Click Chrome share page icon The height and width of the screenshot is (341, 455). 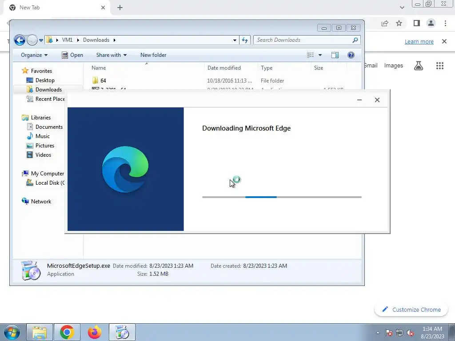385,24
